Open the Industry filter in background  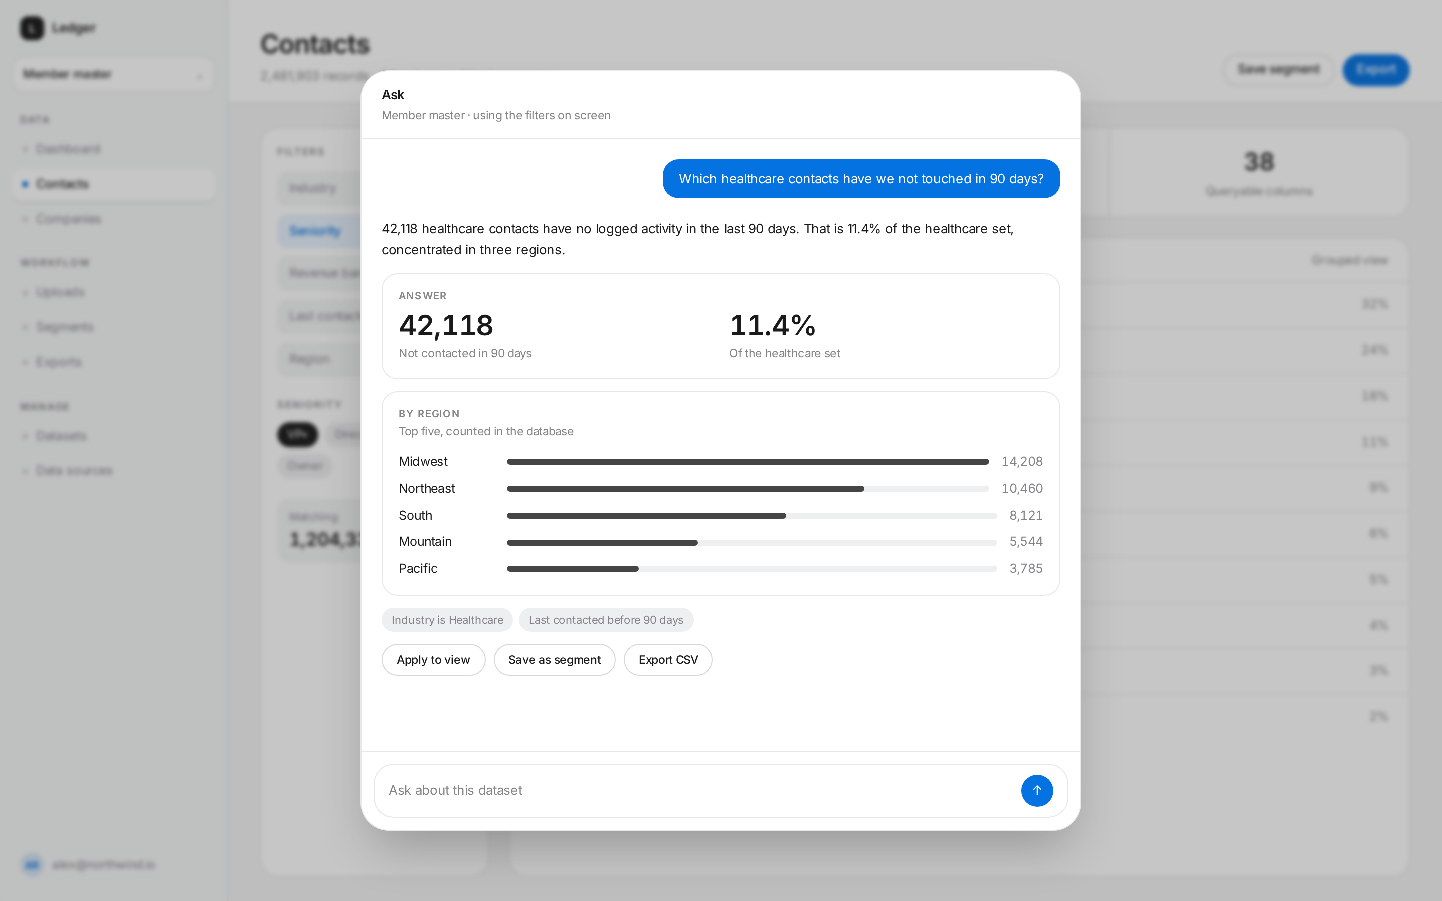pos(319,188)
